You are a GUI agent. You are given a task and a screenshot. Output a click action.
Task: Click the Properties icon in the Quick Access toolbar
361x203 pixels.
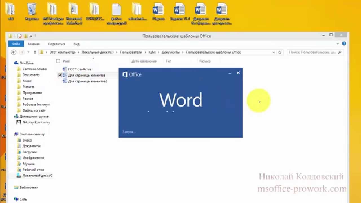20,36
